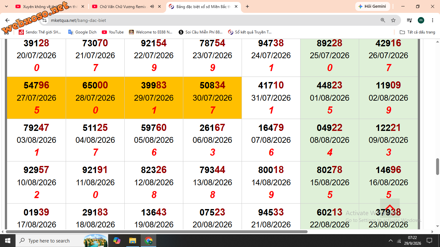The image size is (440, 247).
Task: Click the Hỏi Gemini button
Action: pyautogui.click(x=372, y=6)
